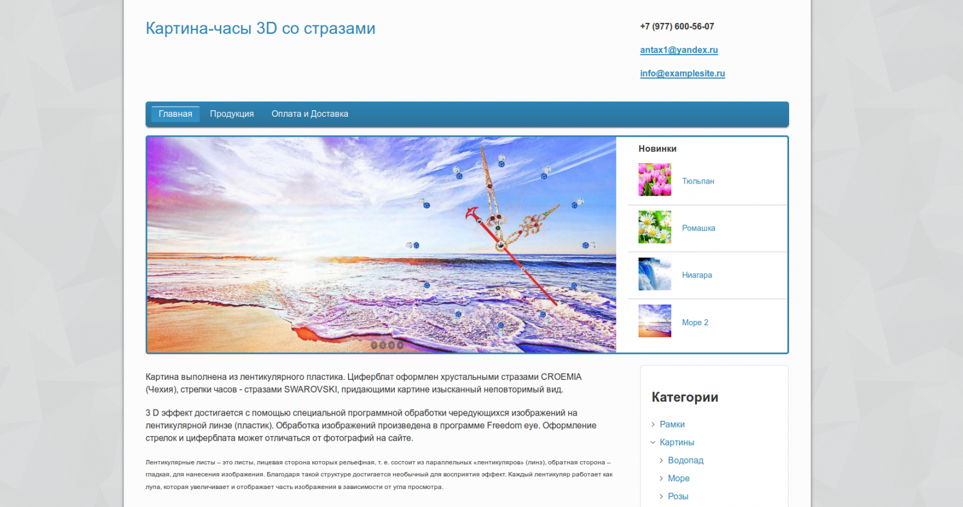
Task: Expand the chevron beside Море subcategory
Action: (661, 479)
